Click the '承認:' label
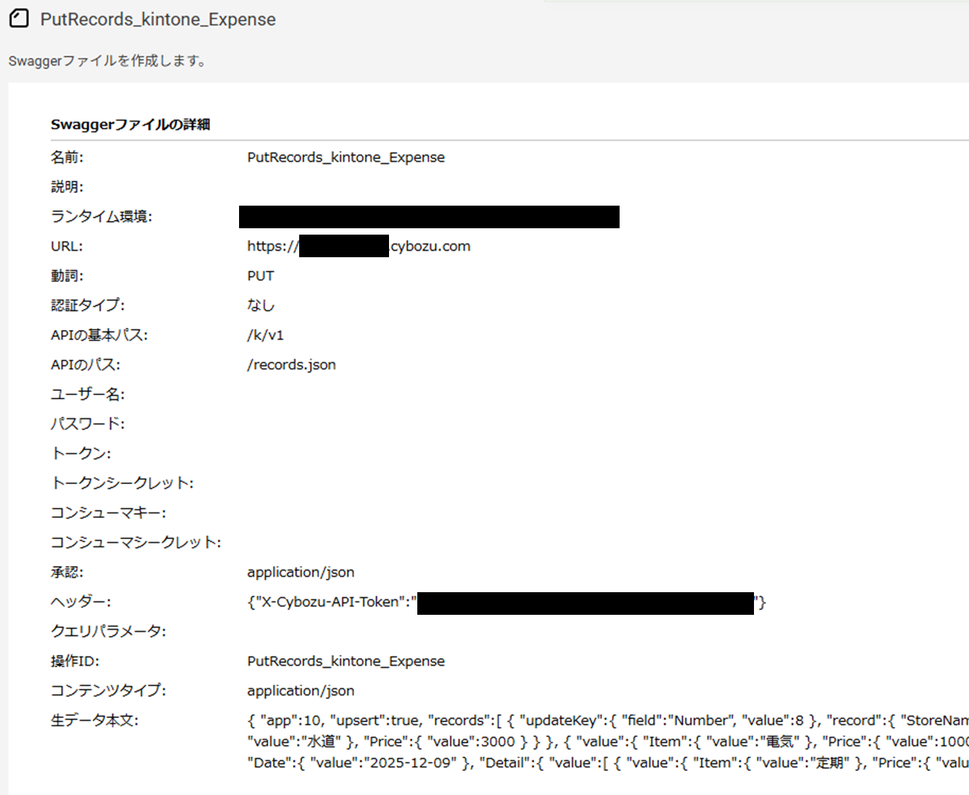 (x=67, y=572)
